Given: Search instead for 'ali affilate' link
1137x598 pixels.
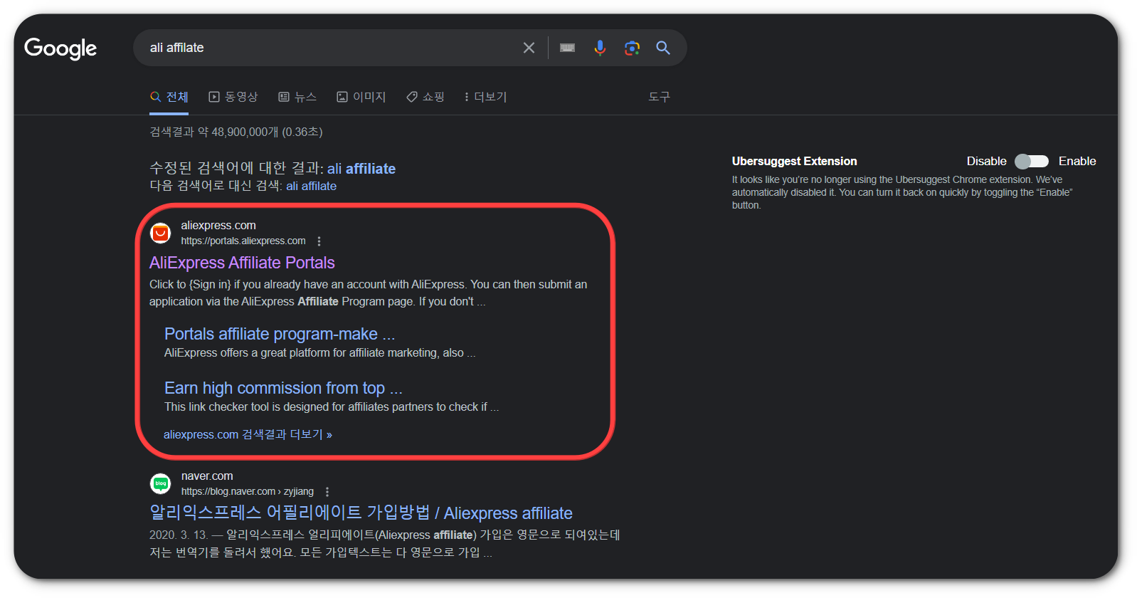Looking at the screenshot, I should (x=312, y=187).
